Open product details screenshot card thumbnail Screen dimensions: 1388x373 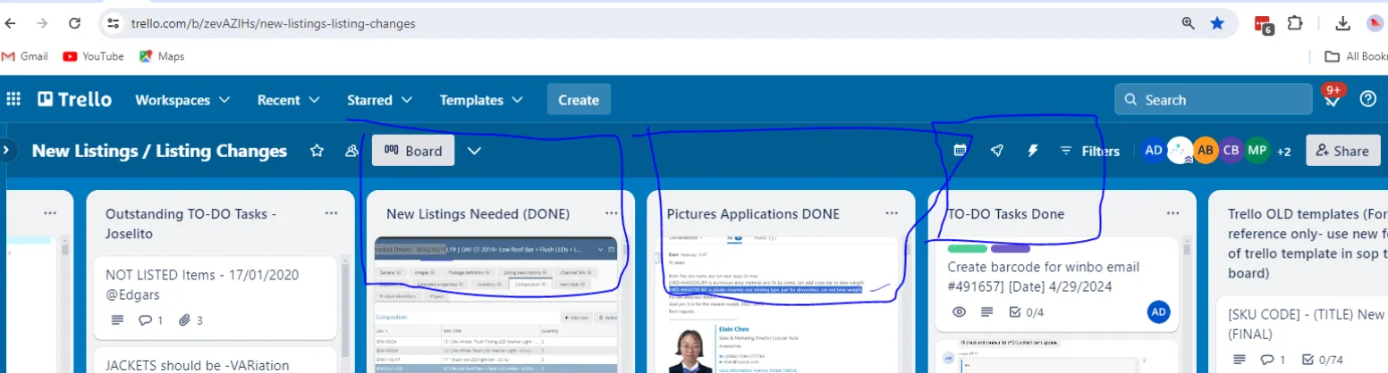pos(495,304)
